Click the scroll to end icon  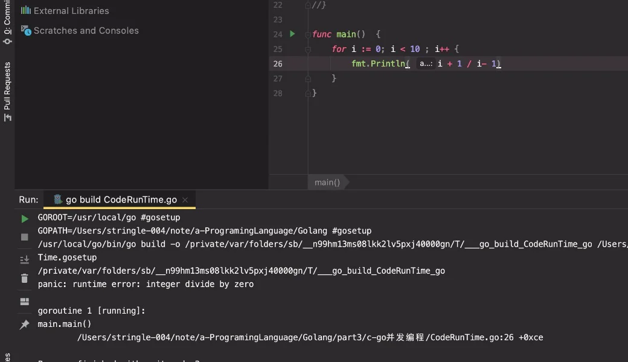tap(24, 259)
